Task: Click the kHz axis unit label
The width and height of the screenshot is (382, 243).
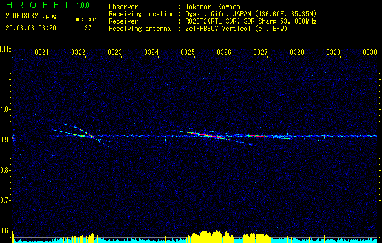Action: [x=5, y=49]
